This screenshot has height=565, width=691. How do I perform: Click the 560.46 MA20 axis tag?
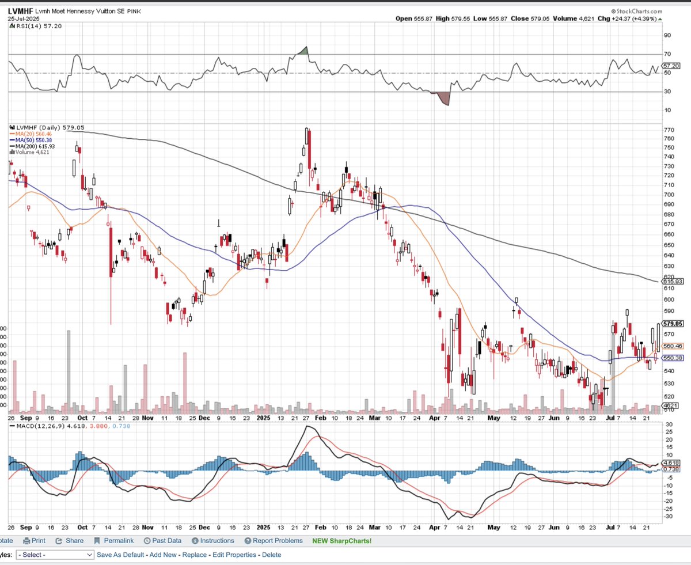click(673, 346)
